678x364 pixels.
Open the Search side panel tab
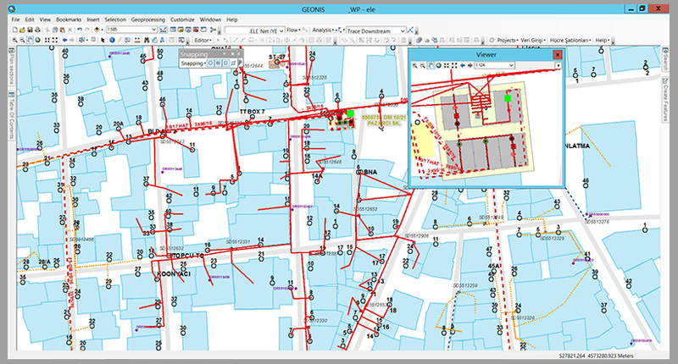coord(665,59)
